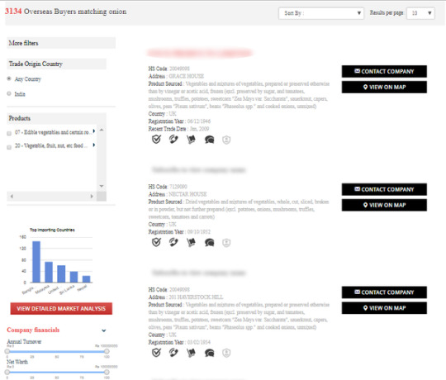Click Products list scroll left arrow
Screen dimensions: 446x380
coord(12,197)
